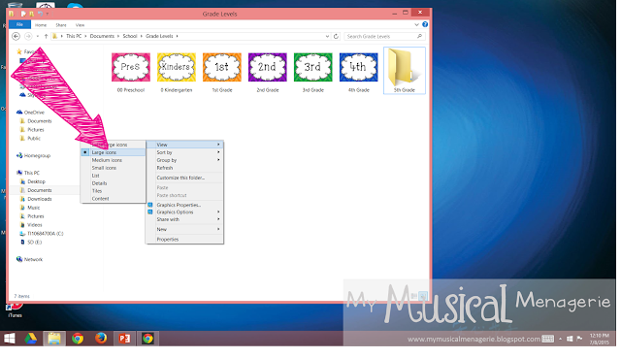
Task: Click the Back navigation arrow
Action: click(x=16, y=36)
